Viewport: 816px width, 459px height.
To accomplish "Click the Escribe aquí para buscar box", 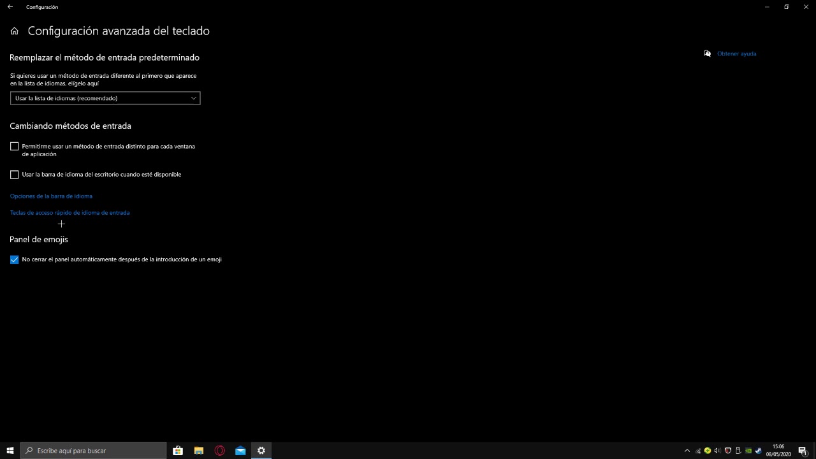I will point(94,451).
